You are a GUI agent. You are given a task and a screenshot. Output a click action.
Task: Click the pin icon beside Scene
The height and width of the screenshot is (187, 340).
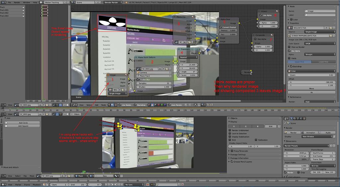285,123
